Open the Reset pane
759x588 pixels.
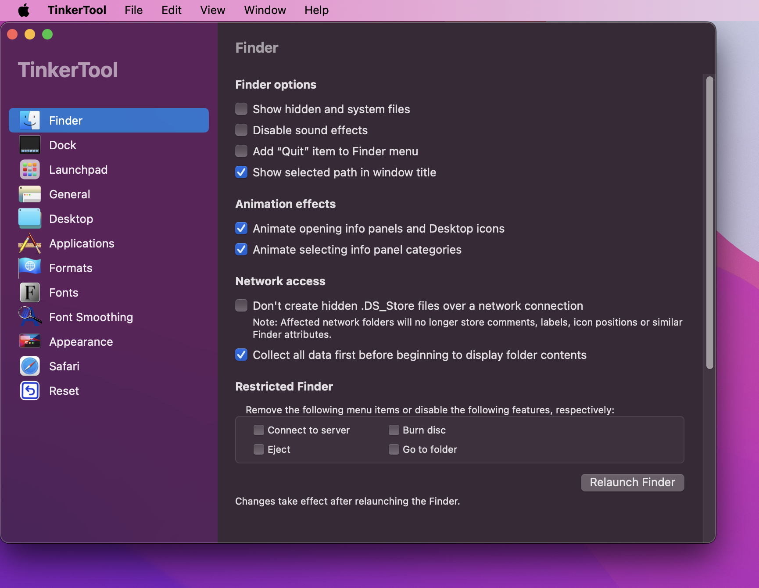click(x=64, y=391)
